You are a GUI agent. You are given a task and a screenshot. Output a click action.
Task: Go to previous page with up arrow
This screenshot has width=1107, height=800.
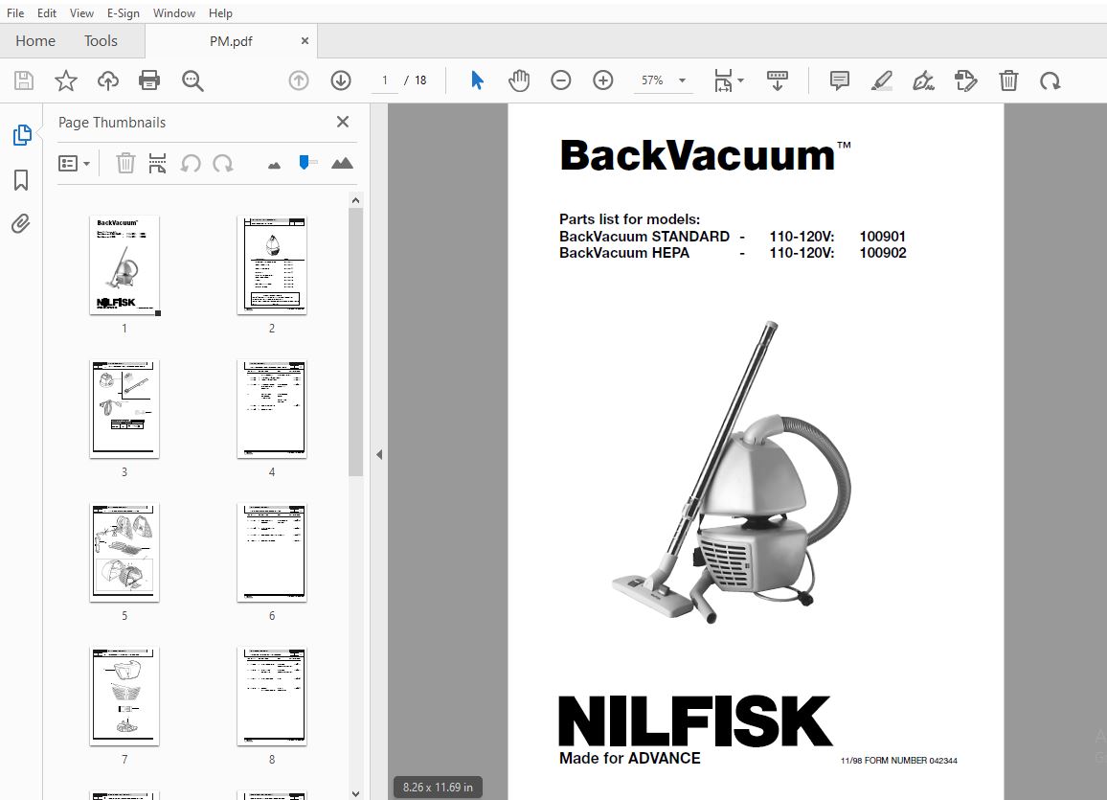(x=299, y=80)
